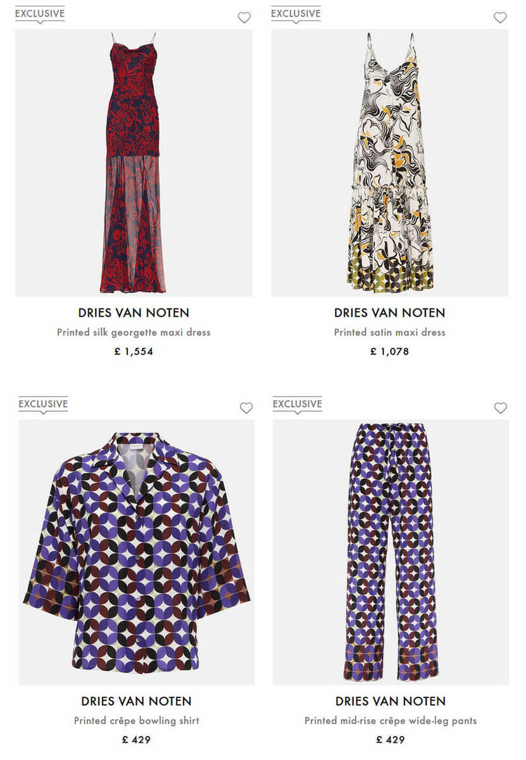Open red floral georgette dress image

134,163
